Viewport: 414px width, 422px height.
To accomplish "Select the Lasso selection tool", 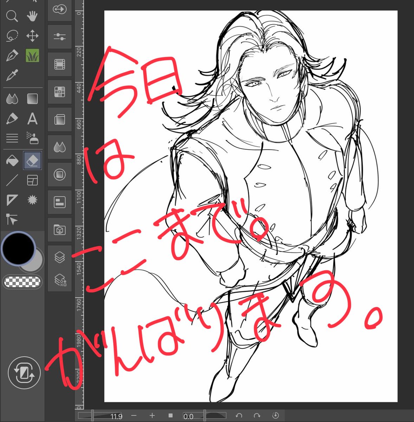I will (x=12, y=36).
